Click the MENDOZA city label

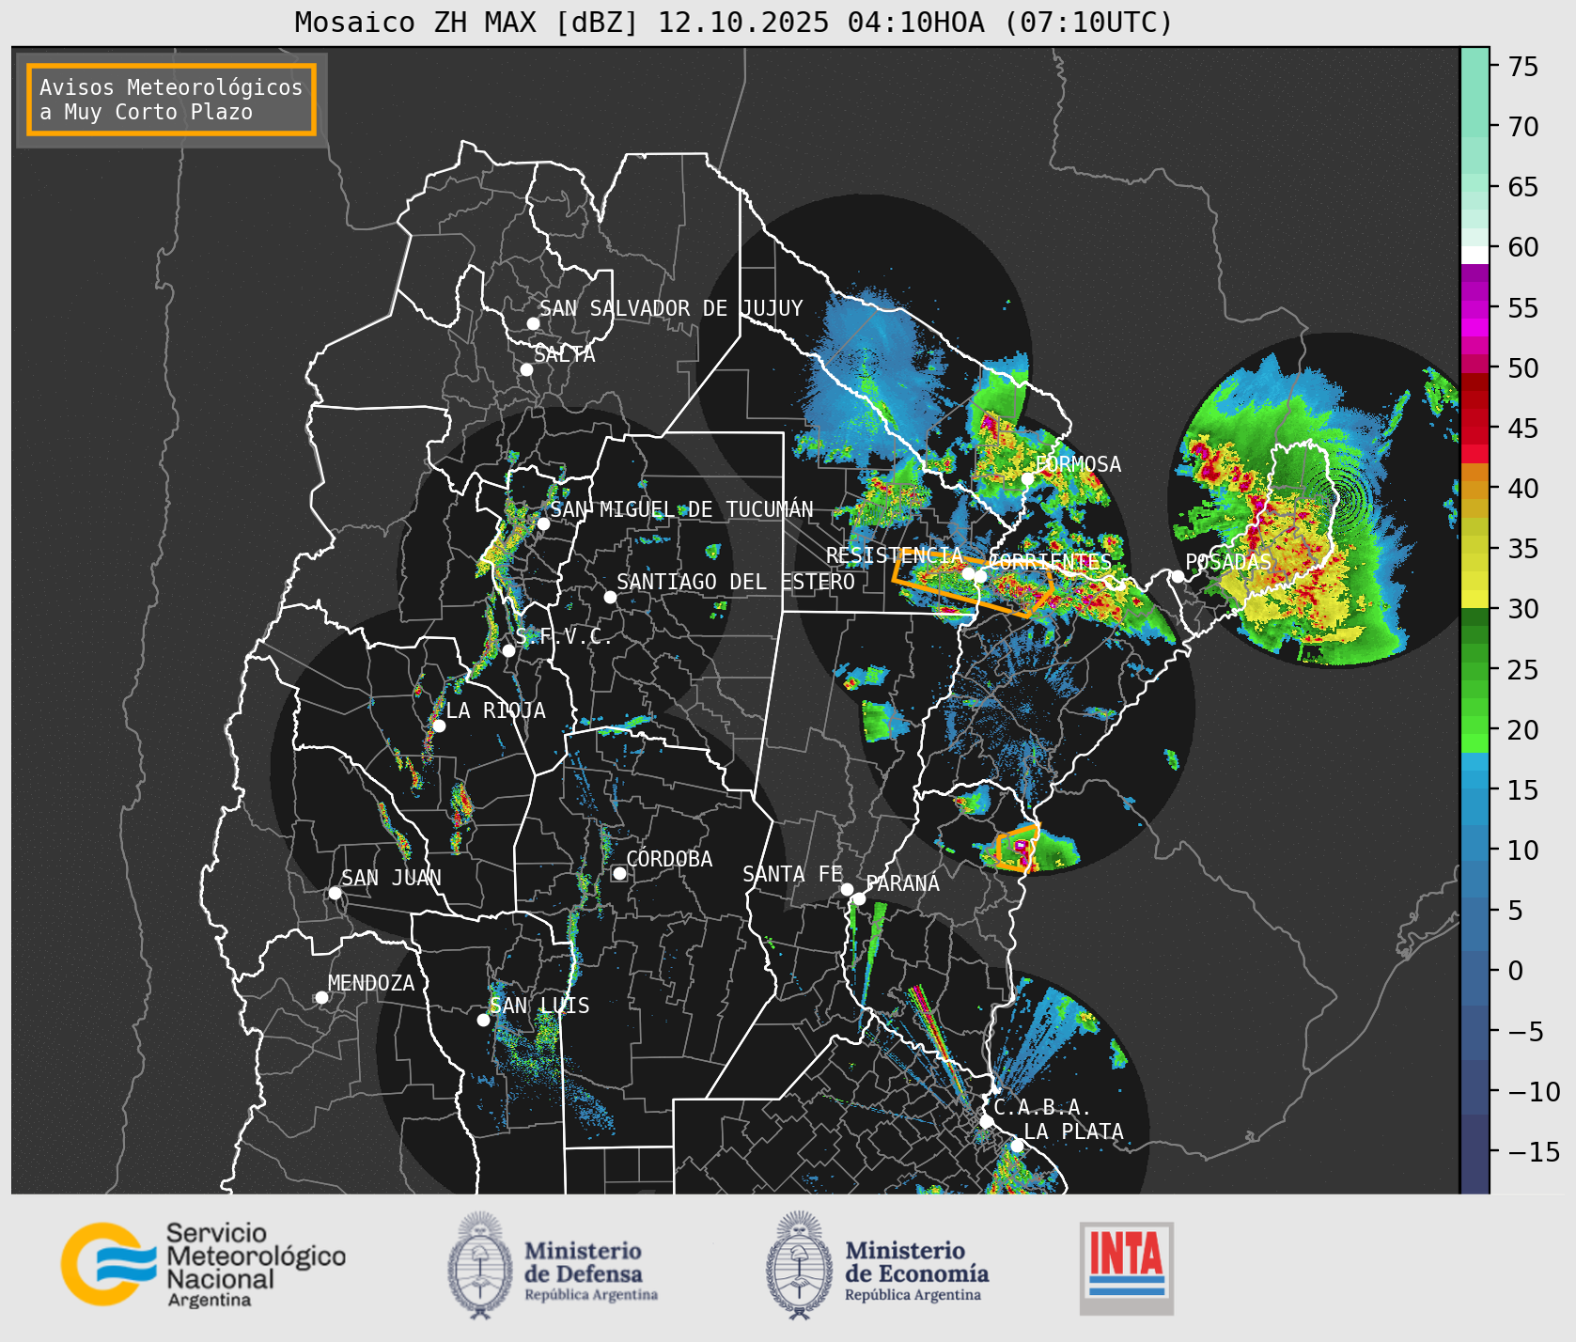371,983
